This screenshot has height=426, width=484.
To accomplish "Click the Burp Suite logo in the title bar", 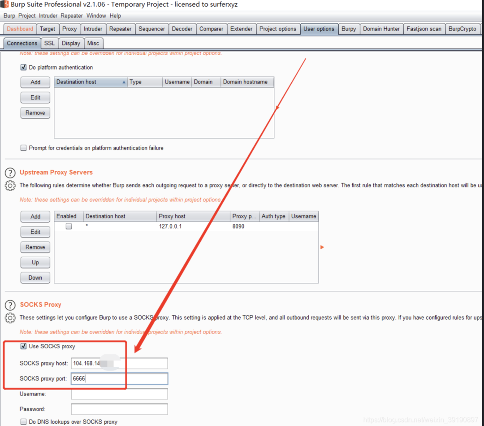I will tap(4, 4).
